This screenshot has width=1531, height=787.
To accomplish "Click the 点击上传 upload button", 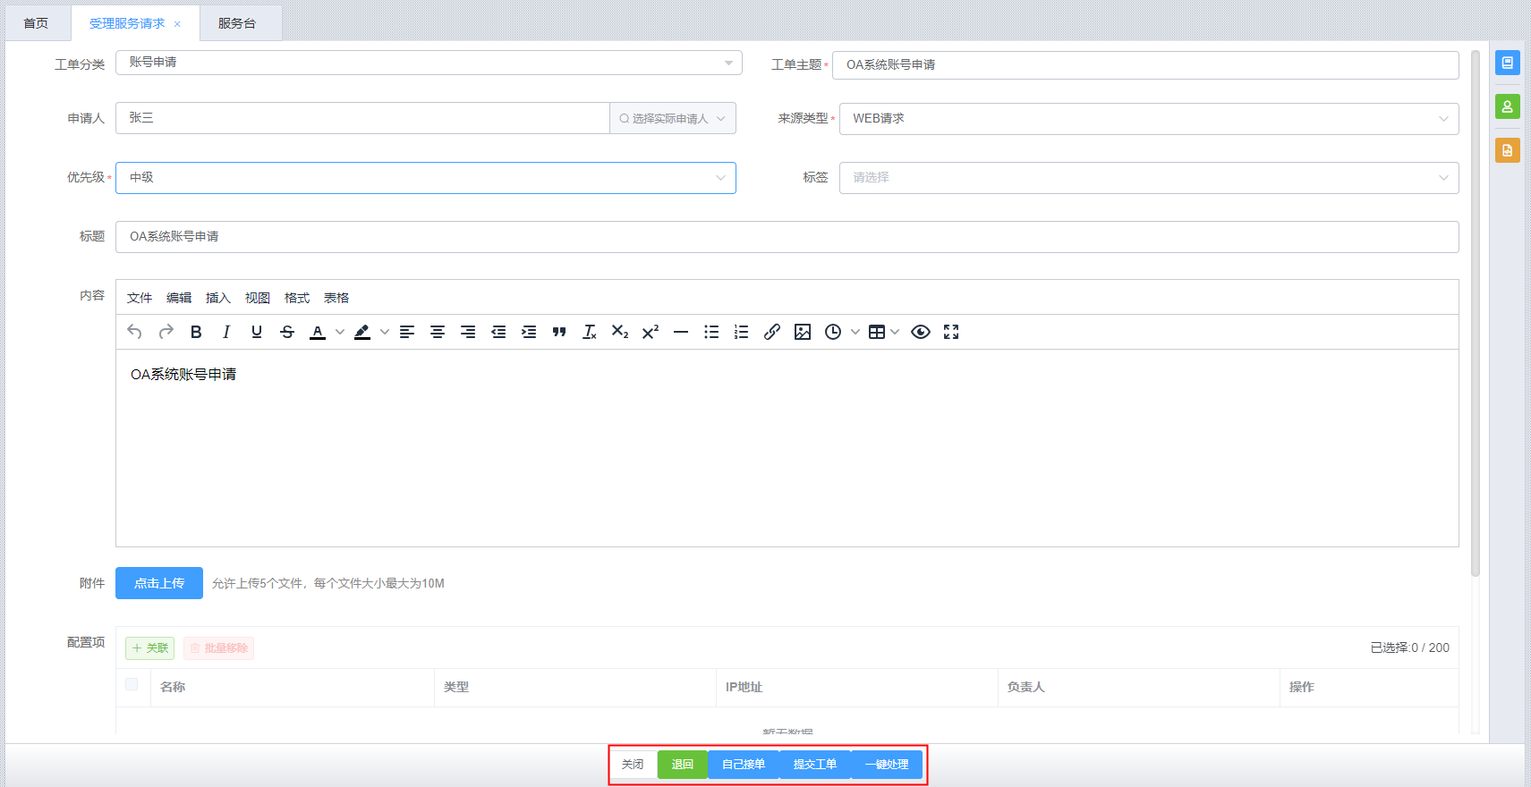I will (x=159, y=583).
